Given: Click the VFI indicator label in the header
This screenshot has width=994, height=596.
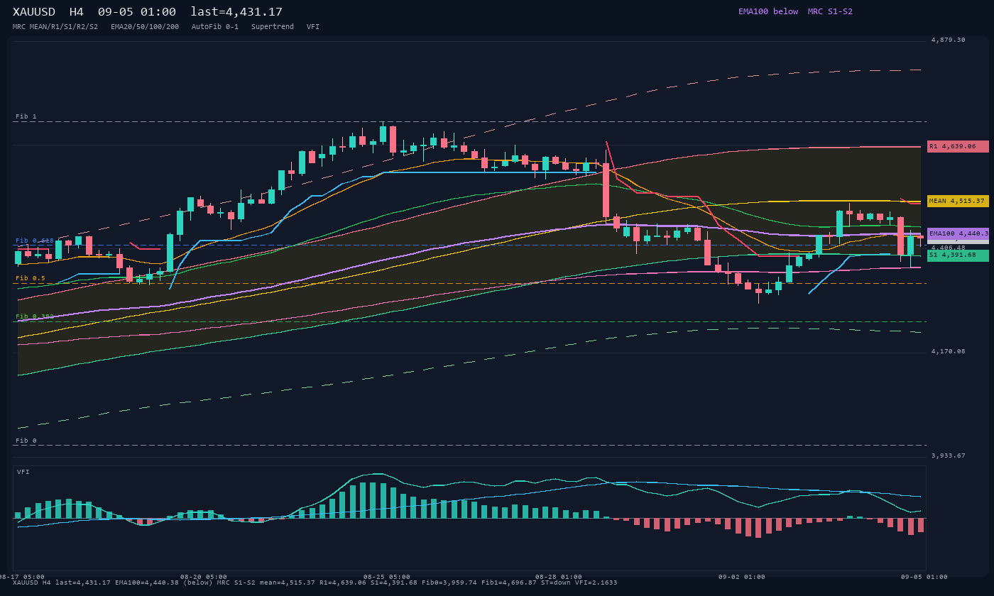Looking at the screenshot, I should [x=313, y=27].
